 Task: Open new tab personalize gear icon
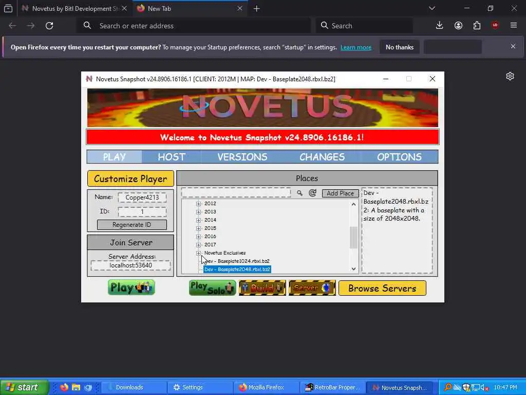510,76
